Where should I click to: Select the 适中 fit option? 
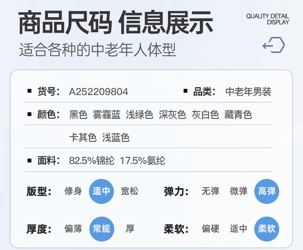click(101, 191)
